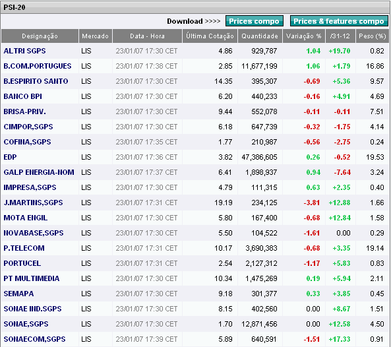The width and height of the screenshot is (391, 347).
Task: Select the B.ESPIRITO SANTO price 14.35
Action: tap(224, 81)
